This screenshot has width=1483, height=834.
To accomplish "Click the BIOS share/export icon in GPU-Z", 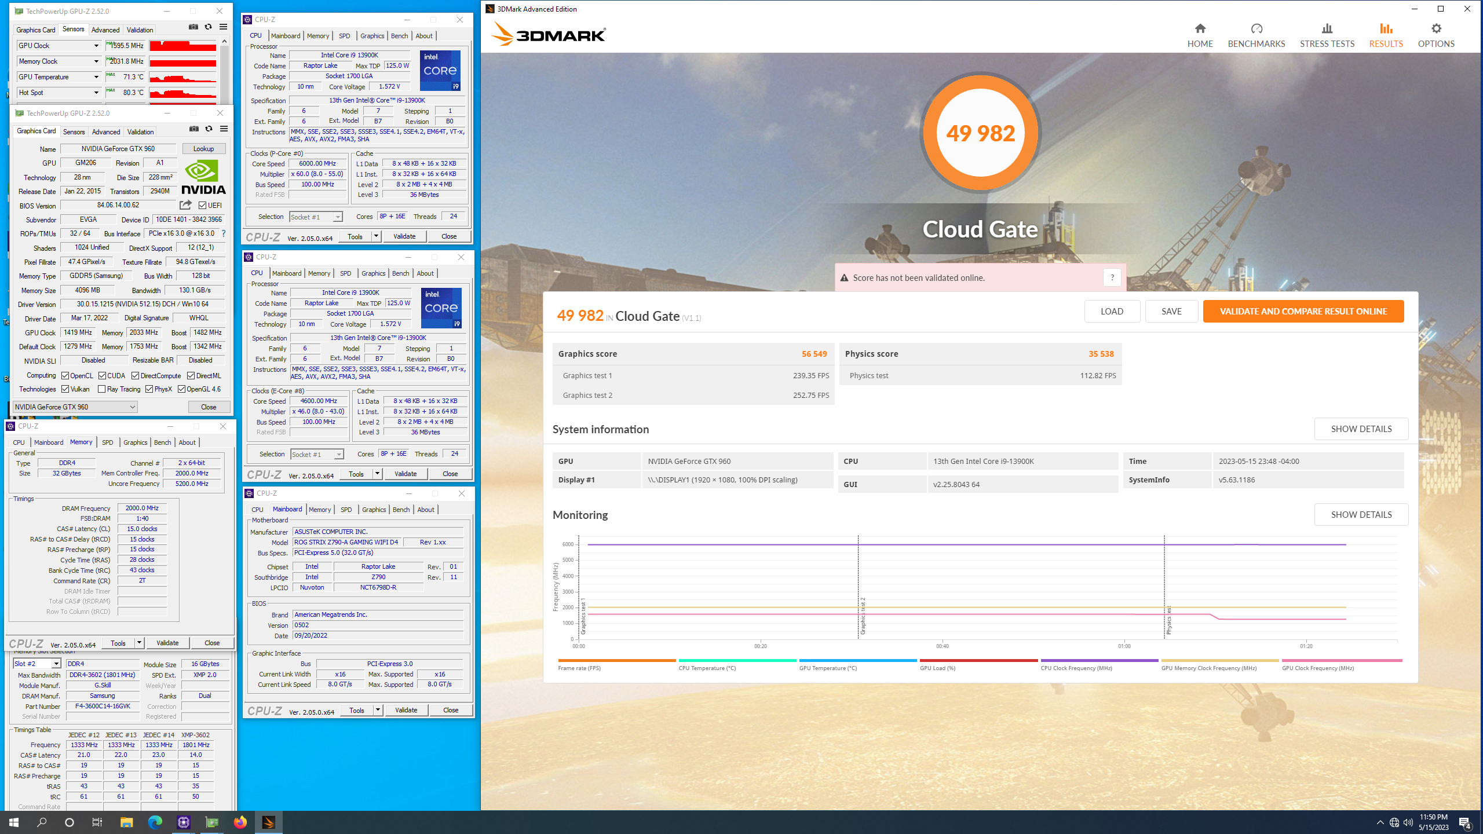I will pos(185,205).
